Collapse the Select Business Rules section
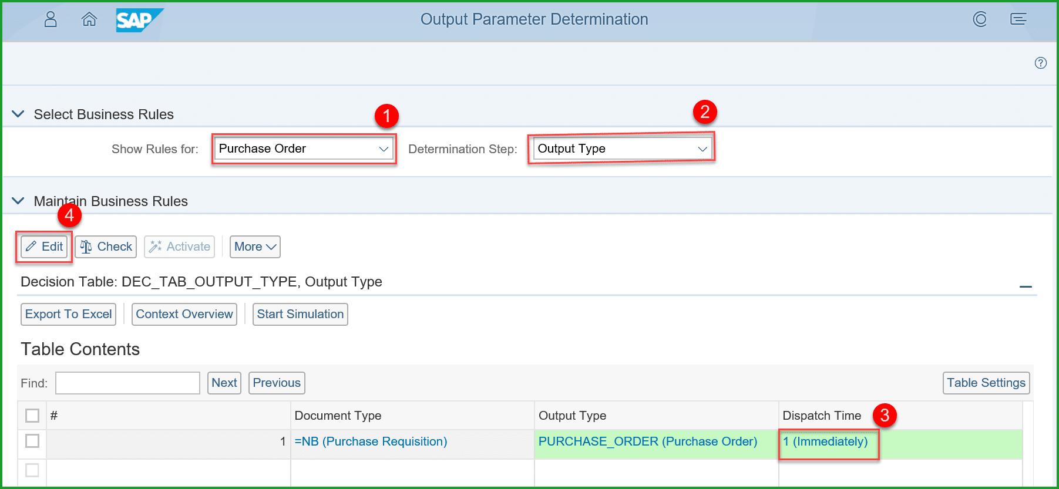The image size is (1059, 489). pyautogui.click(x=18, y=114)
